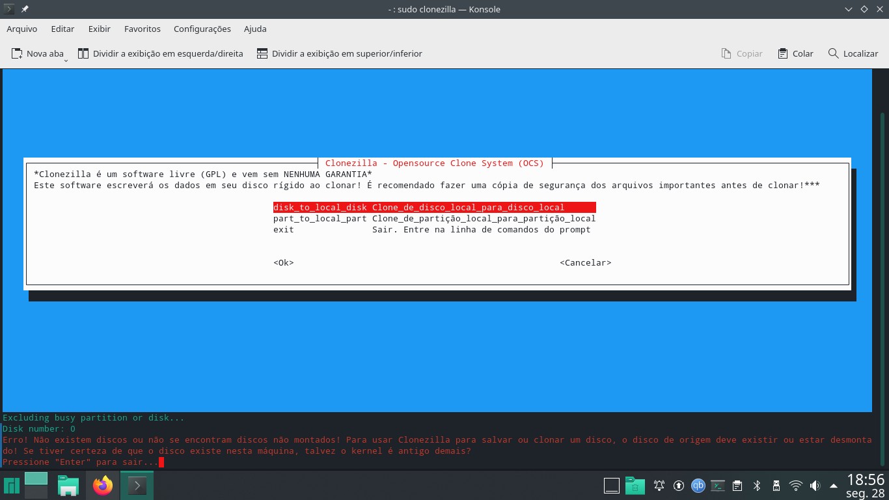The image size is (889, 500).
Task: Click 'Excluding busy partition or disk...' line
Action: click(94, 418)
